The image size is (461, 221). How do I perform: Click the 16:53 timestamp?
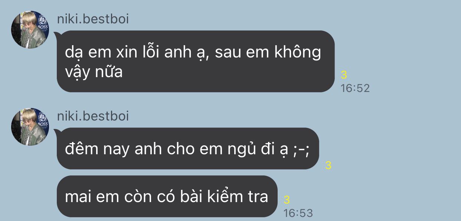(298, 213)
